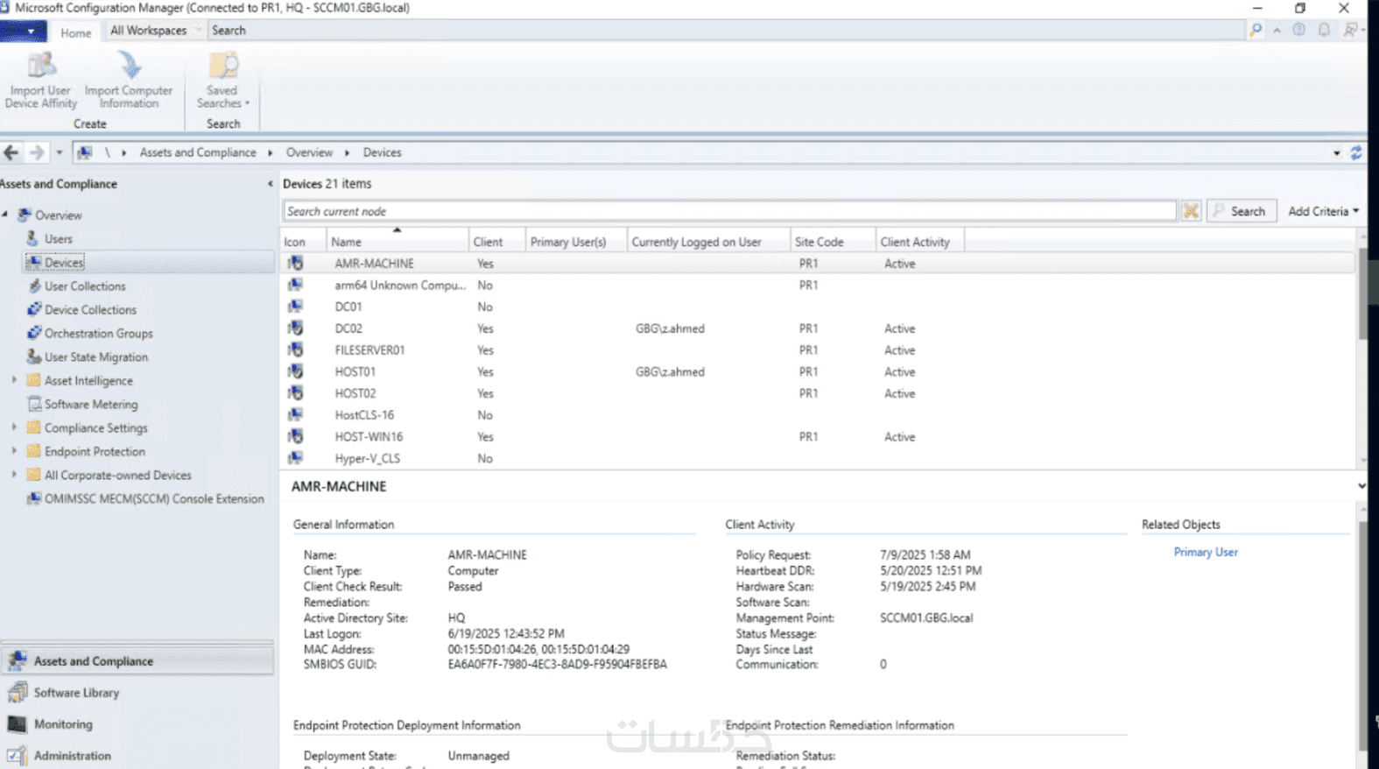Switch to the Home ribbon tab
The width and height of the screenshot is (1379, 769).
75,32
